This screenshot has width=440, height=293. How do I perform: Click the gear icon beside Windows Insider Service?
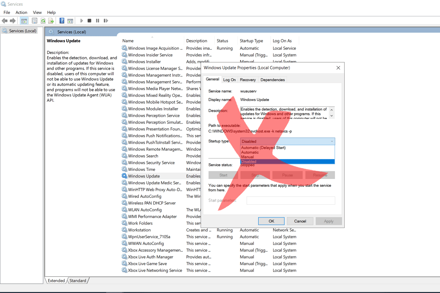pos(124,55)
